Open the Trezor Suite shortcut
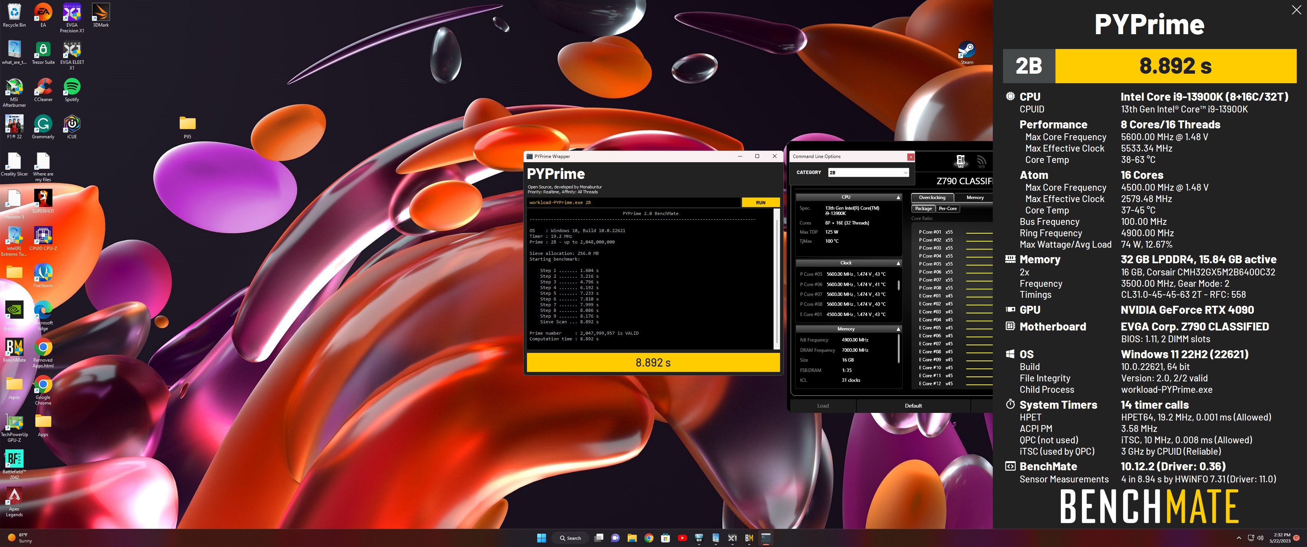The width and height of the screenshot is (1307, 547). (43, 52)
